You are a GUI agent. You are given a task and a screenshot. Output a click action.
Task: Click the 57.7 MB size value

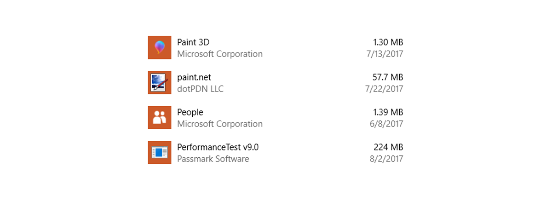coord(388,77)
